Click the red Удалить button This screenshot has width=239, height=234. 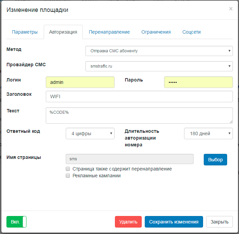pyautogui.click(x=128, y=222)
